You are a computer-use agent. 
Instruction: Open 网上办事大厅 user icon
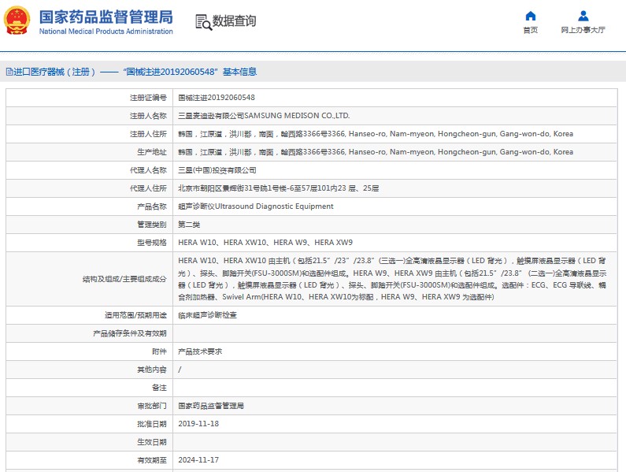pos(583,16)
